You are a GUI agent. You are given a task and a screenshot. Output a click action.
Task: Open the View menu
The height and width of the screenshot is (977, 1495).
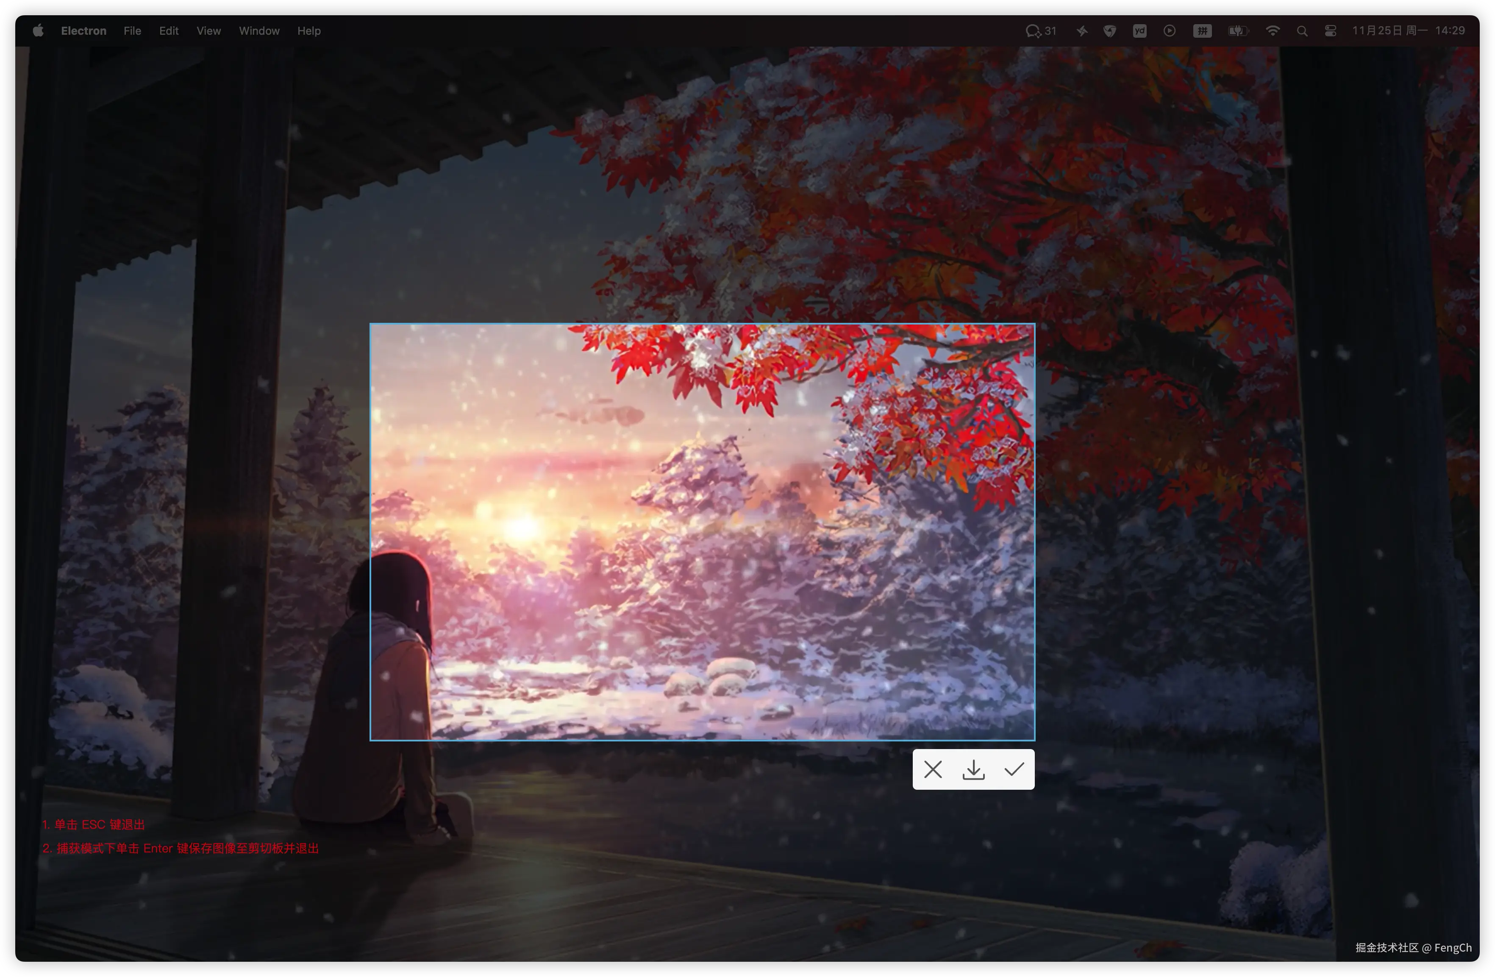tap(208, 31)
